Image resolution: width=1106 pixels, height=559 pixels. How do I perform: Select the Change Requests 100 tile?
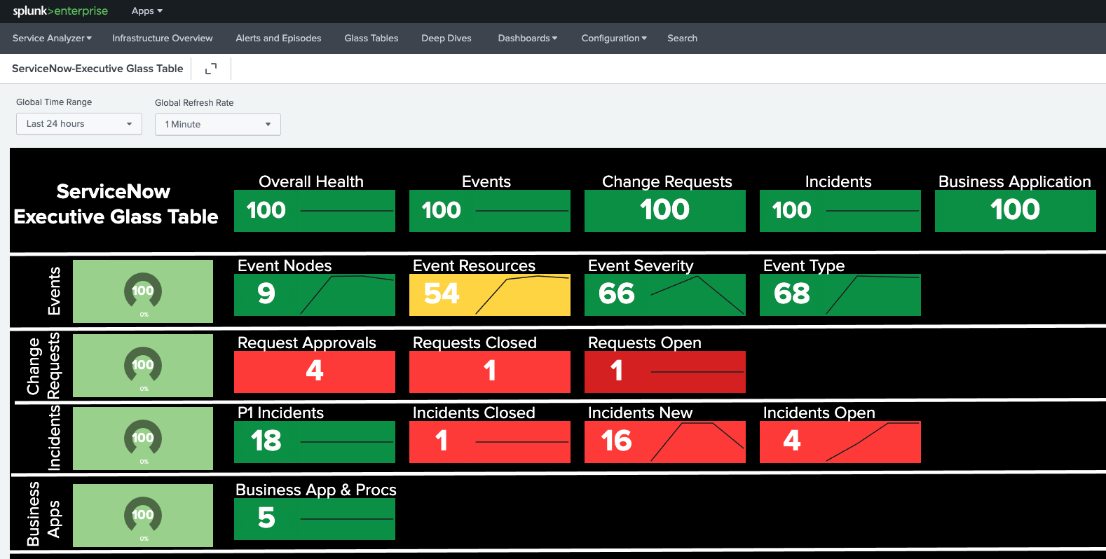click(665, 211)
